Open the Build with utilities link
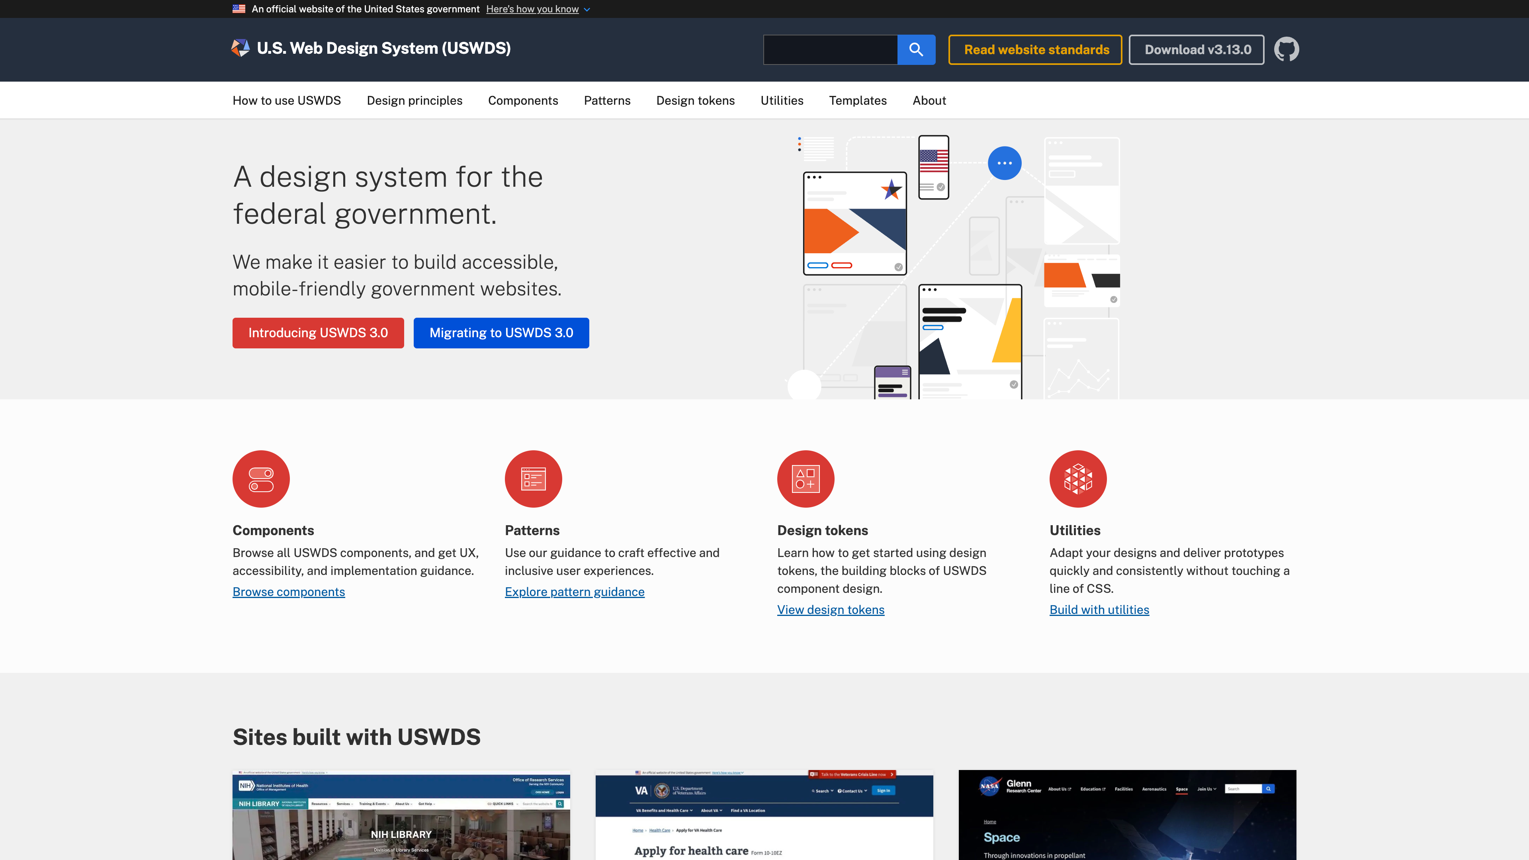Viewport: 1529px width, 860px height. pos(1099,610)
